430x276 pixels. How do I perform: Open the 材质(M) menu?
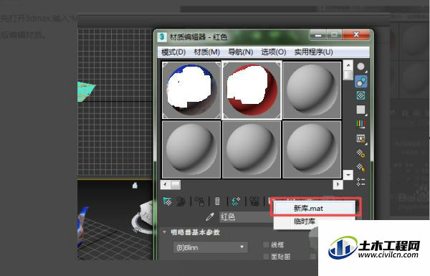tap(207, 52)
